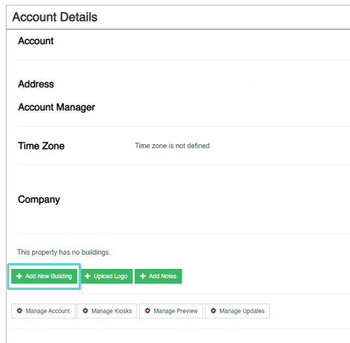Image resolution: width=350 pixels, height=343 pixels.
Task: Click the Account Manager label
Action: (x=56, y=108)
